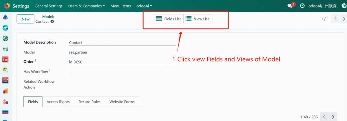
Task: Open the activities clock icon
Action: pyautogui.click(x=302, y=6)
